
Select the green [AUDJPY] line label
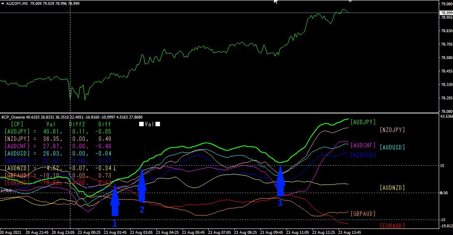[x=363, y=122]
